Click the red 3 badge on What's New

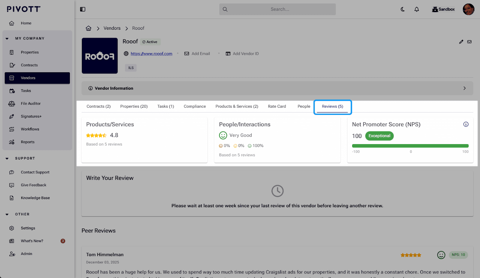coord(63,241)
